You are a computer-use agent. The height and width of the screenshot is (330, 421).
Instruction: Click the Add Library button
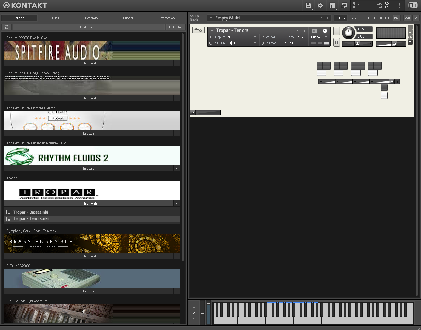click(89, 27)
